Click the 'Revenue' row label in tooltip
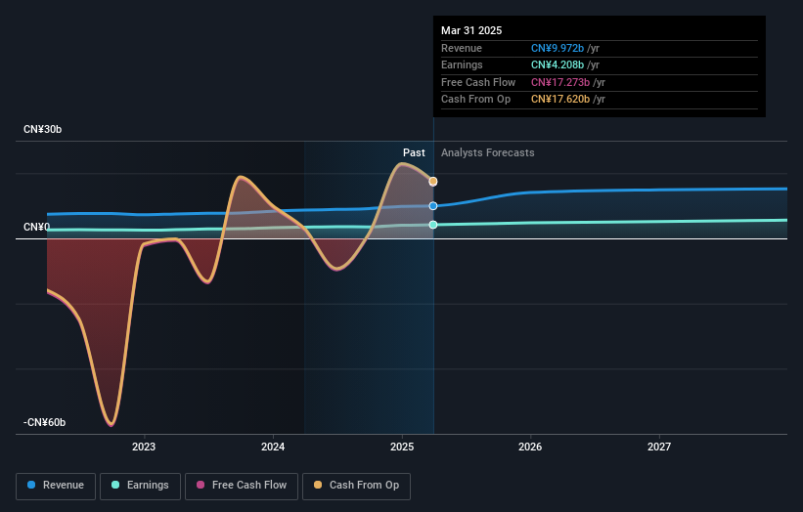 (462, 48)
